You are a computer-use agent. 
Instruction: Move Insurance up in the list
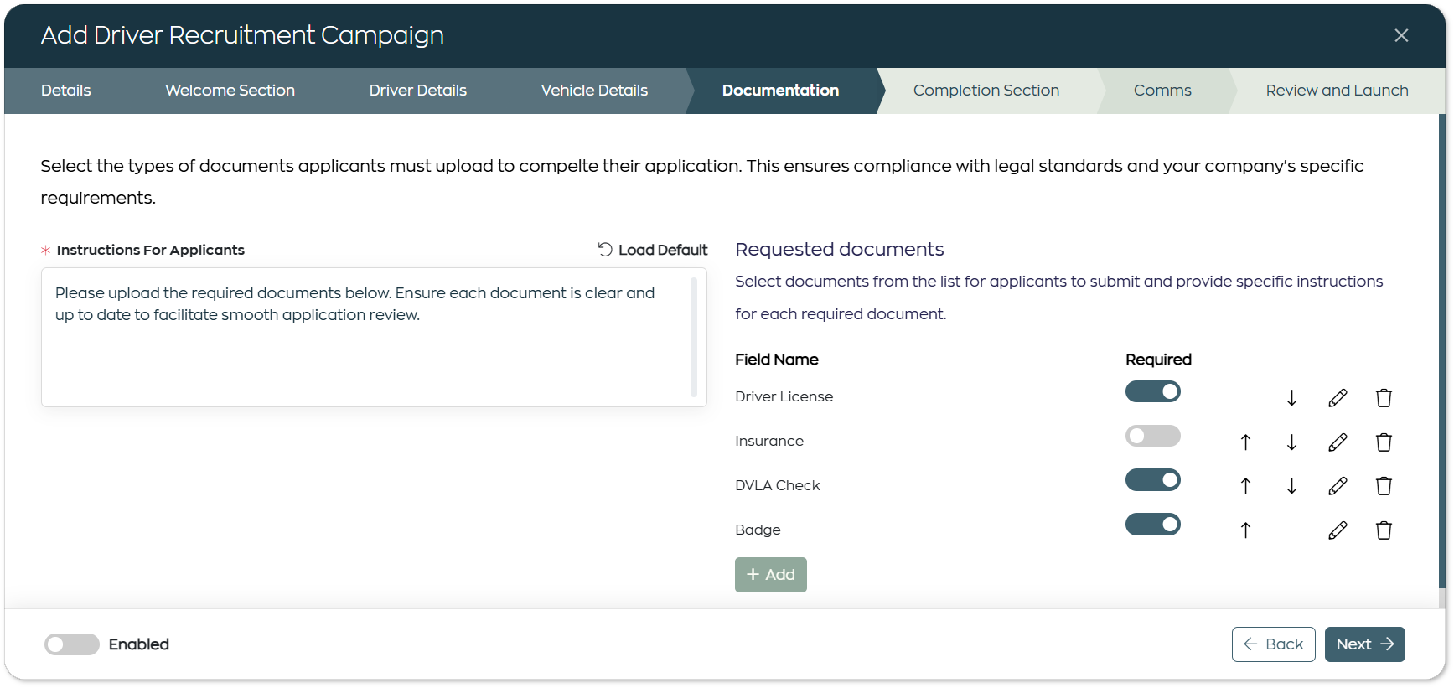click(x=1245, y=442)
